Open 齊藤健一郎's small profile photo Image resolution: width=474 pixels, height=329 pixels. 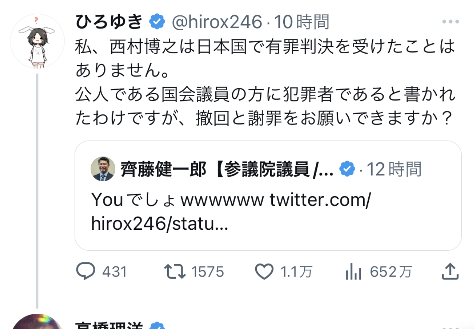[103, 169]
